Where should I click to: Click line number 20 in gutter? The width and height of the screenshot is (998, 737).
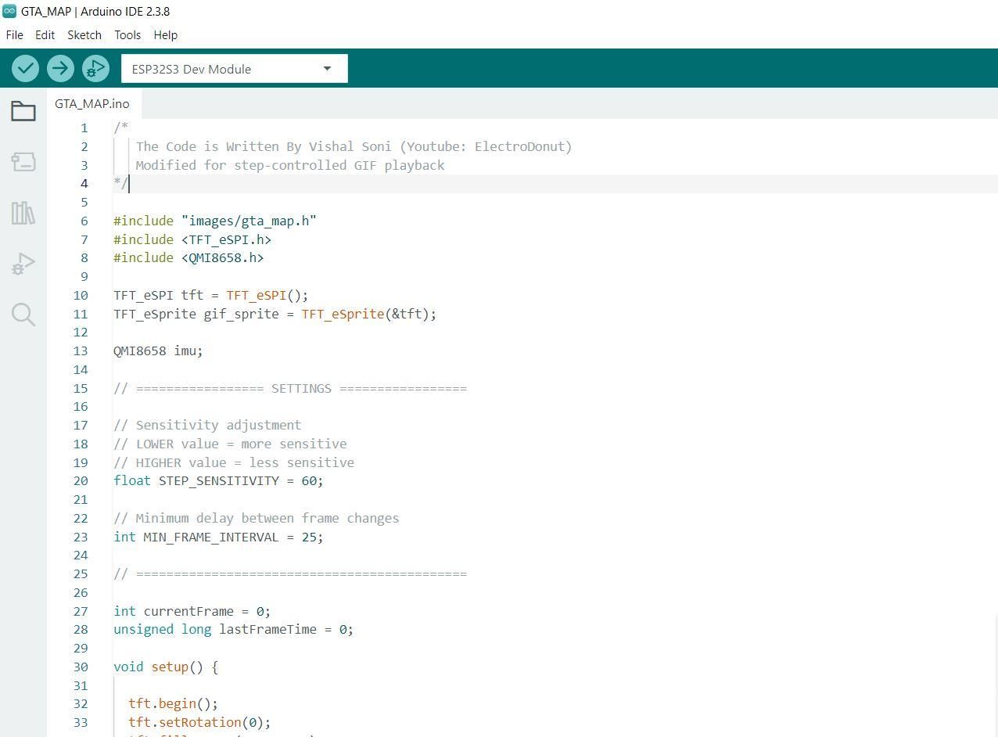click(x=81, y=480)
